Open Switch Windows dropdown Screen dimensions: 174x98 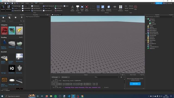point(121,8)
